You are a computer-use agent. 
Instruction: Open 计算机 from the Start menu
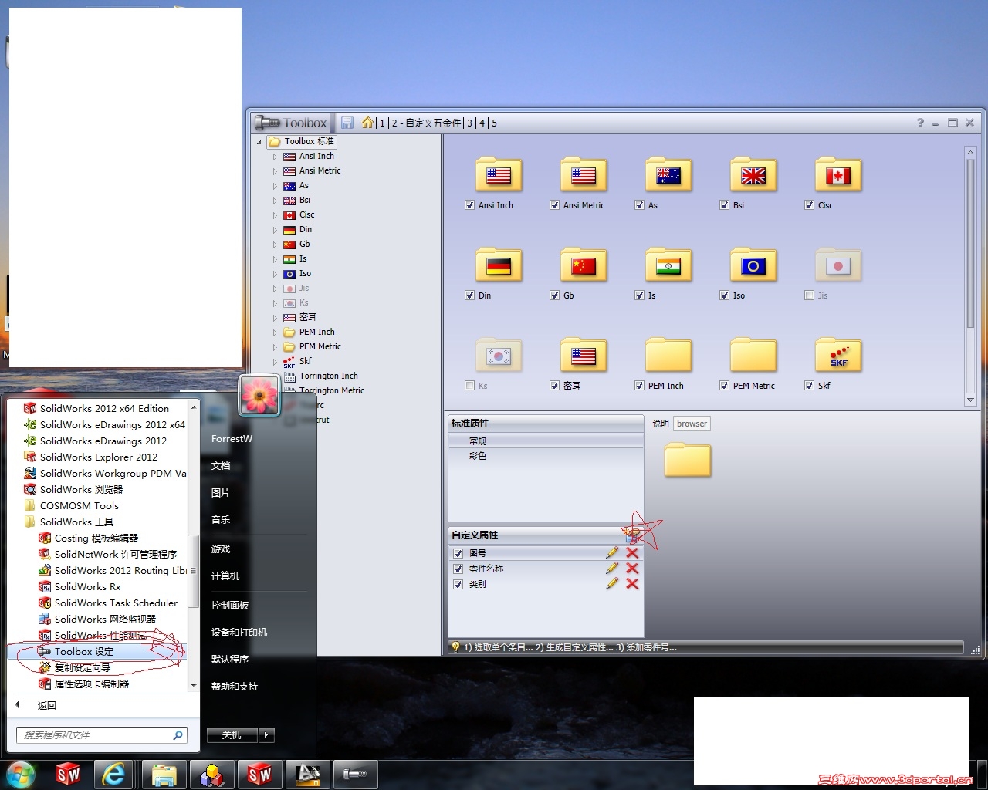click(225, 576)
